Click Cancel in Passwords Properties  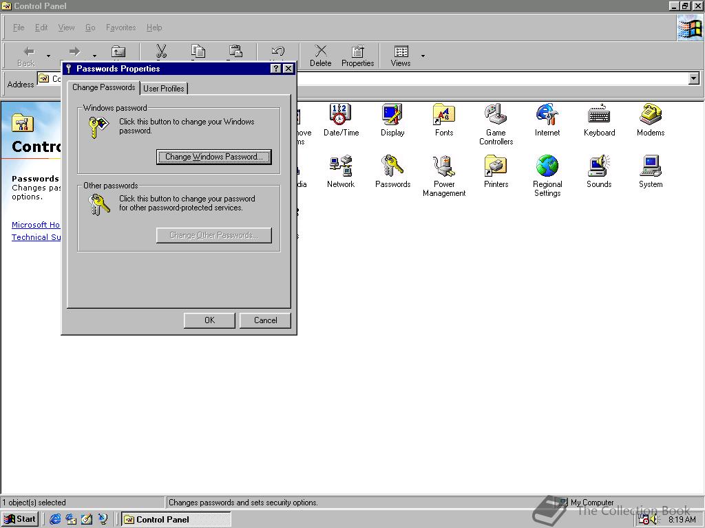pos(265,320)
